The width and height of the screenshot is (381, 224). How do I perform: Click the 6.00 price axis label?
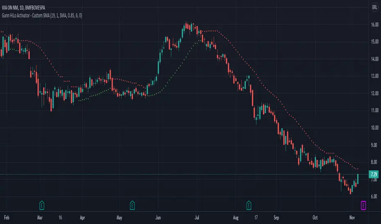(x=375, y=196)
